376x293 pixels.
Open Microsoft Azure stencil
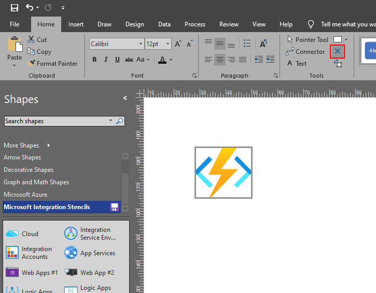(x=25, y=194)
